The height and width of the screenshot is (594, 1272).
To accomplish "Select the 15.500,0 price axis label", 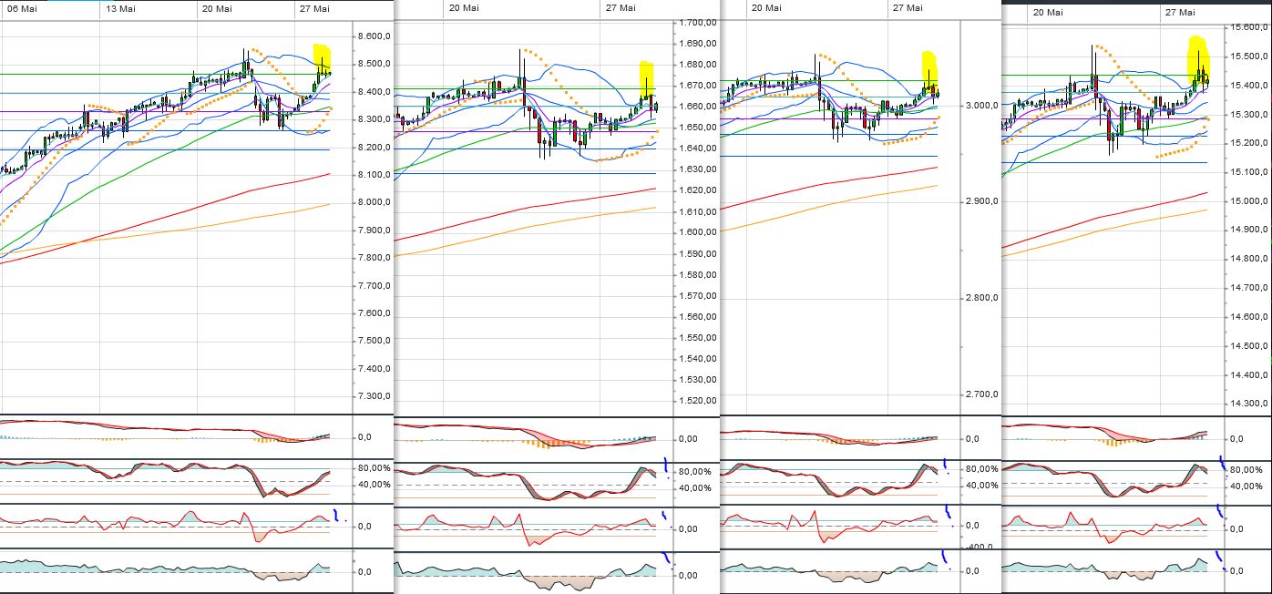I will point(1249,56).
